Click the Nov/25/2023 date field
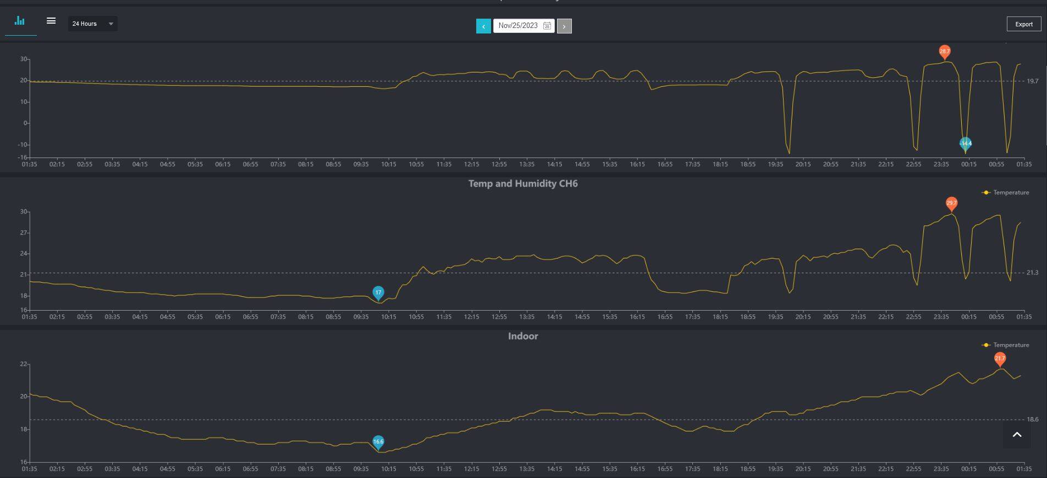1047x478 pixels. tap(517, 26)
